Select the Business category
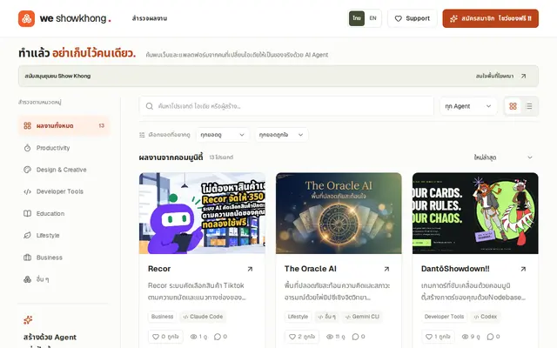 tap(64, 258)
